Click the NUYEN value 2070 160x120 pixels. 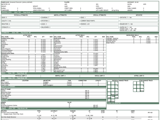(145, 4)
